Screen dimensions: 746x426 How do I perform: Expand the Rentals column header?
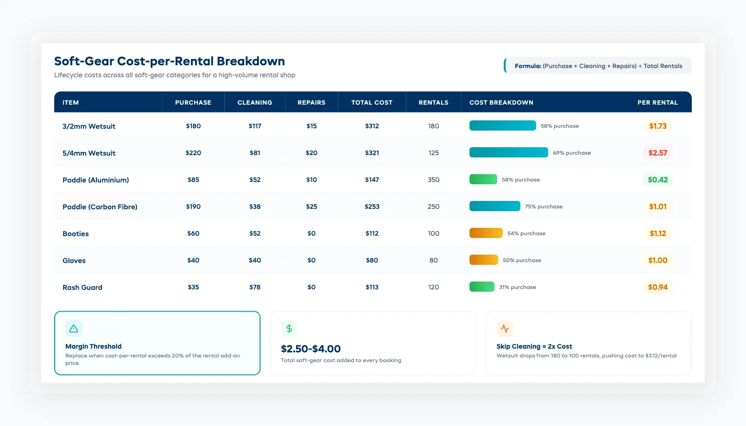[433, 102]
